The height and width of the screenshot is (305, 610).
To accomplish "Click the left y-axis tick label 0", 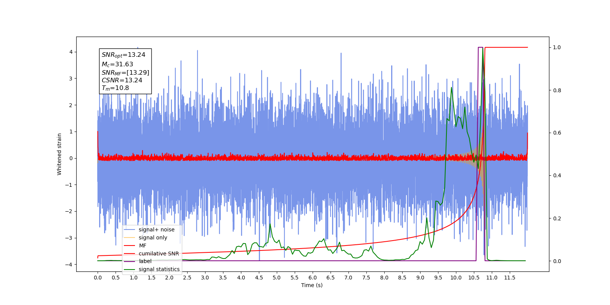I will (71, 158).
